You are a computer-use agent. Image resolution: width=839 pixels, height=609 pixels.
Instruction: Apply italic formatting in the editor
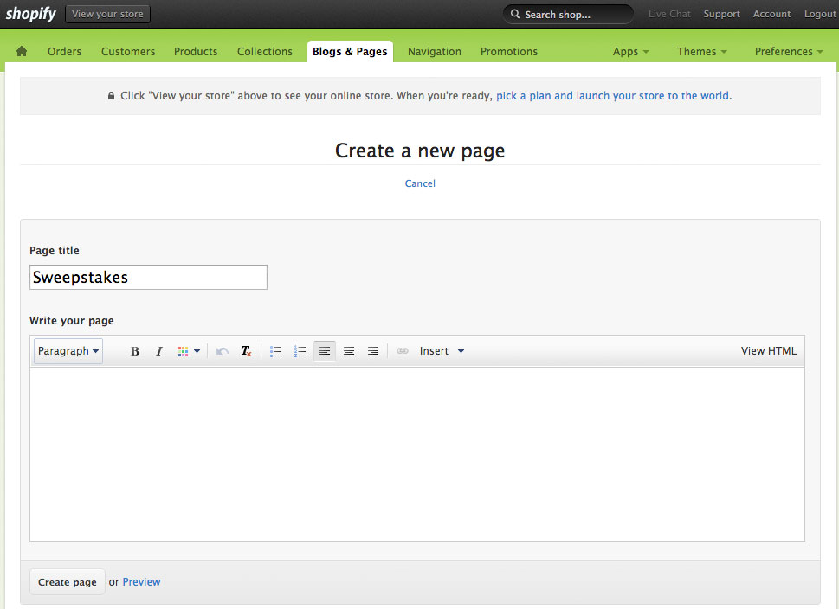coord(158,350)
